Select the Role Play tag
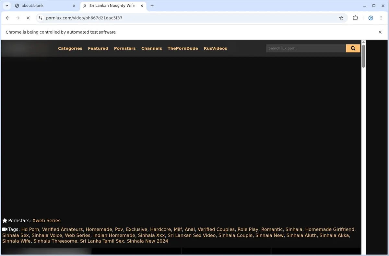The width and height of the screenshot is (389, 256). (x=248, y=229)
